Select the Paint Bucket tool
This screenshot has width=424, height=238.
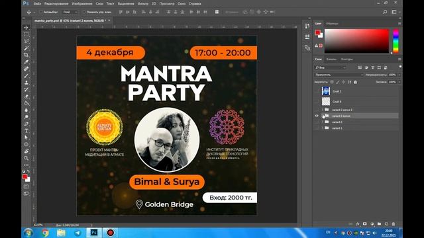[26, 103]
